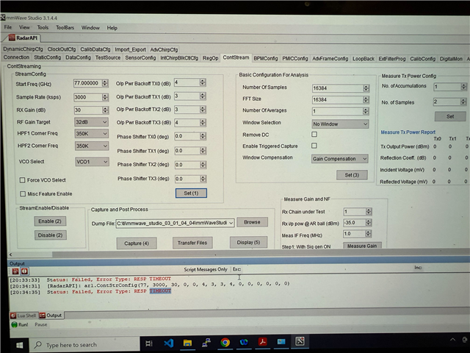Toggle Force VCO Select checkbox
The width and height of the screenshot is (470, 353).
pyautogui.click(x=22, y=180)
